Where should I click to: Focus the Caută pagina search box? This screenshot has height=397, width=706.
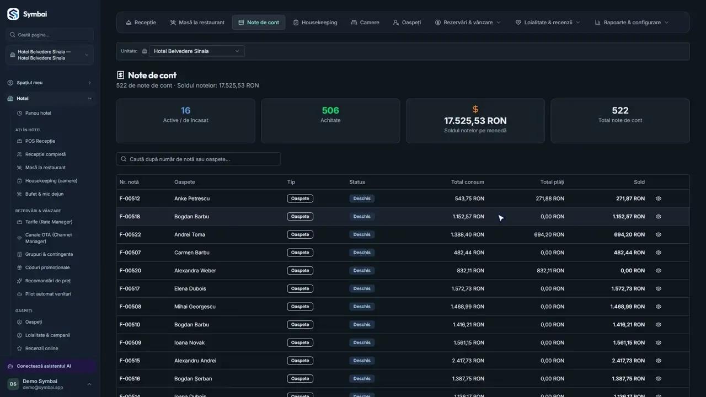click(50, 35)
